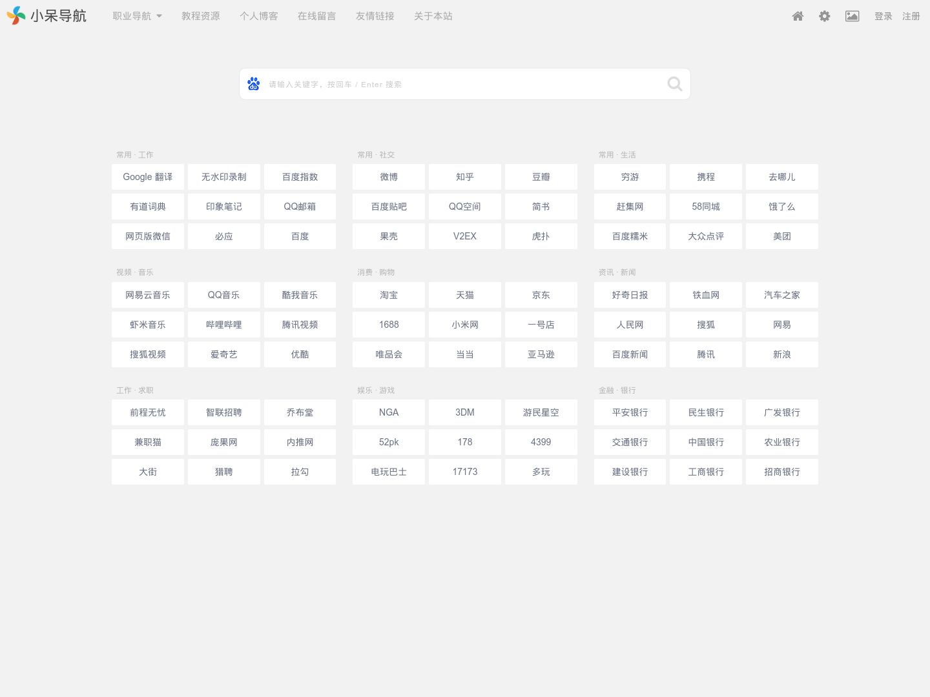This screenshot has height=697, width=930.
Task: Open the 1688 tile
Action: [389, 325]
